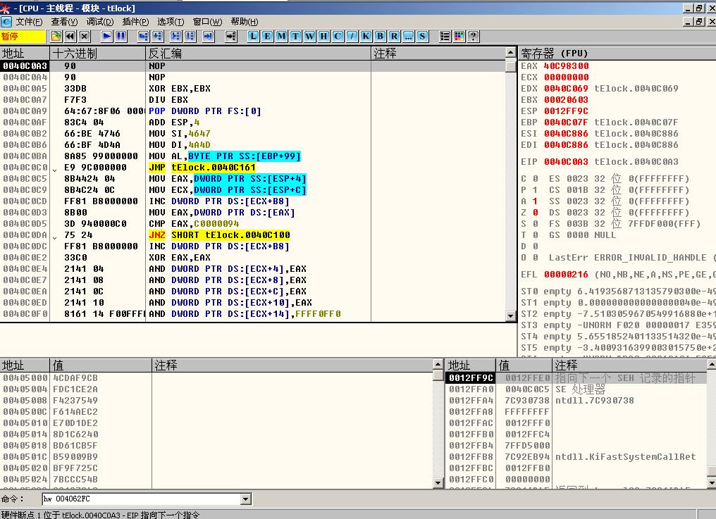Pause execution using the pause icon

tap(121, 36)
